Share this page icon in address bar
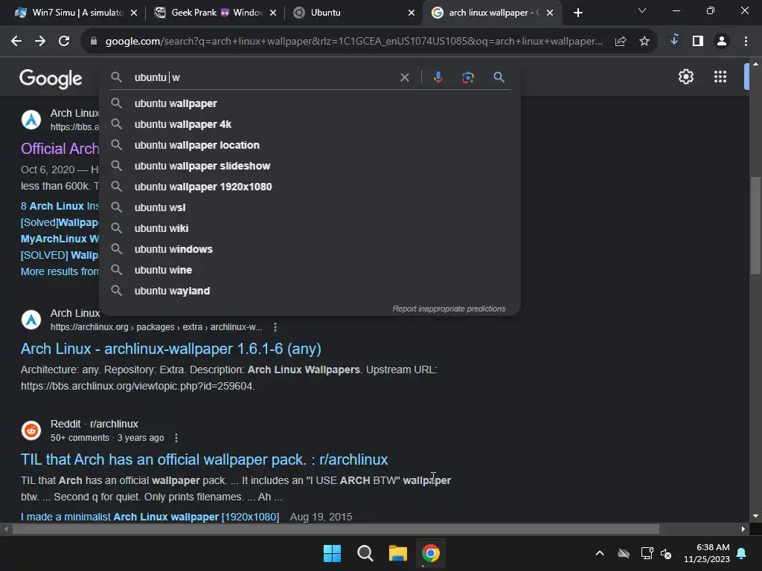 621,42
